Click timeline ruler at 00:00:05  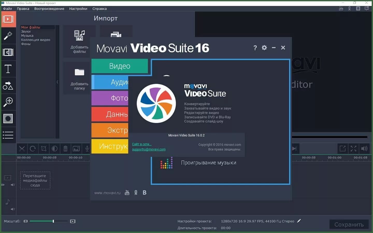[x=50, y=157]
